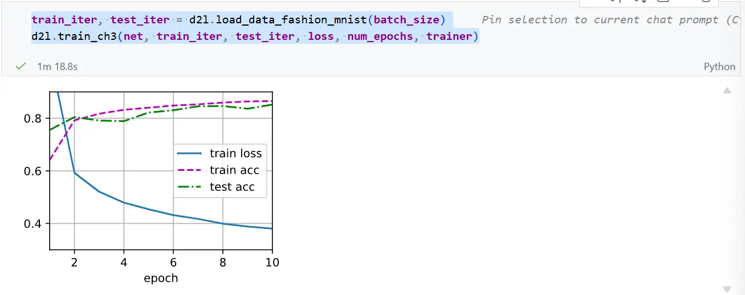745x295 pixels.
Task: Click the magenta dashed line legend sample
Action: point(191,170)
